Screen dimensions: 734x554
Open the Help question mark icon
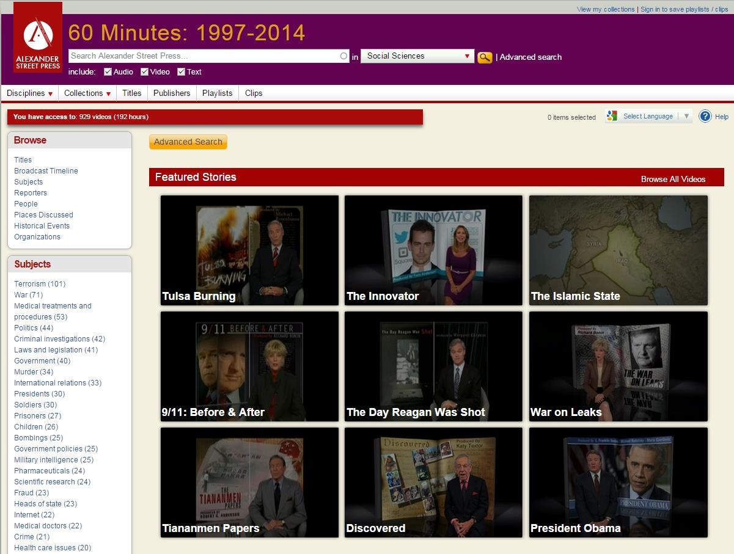pos(705,116)
